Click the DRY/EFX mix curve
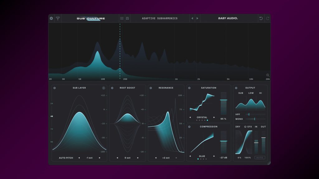The width and height of the screenshot is (319, 179). coord(244,142)
